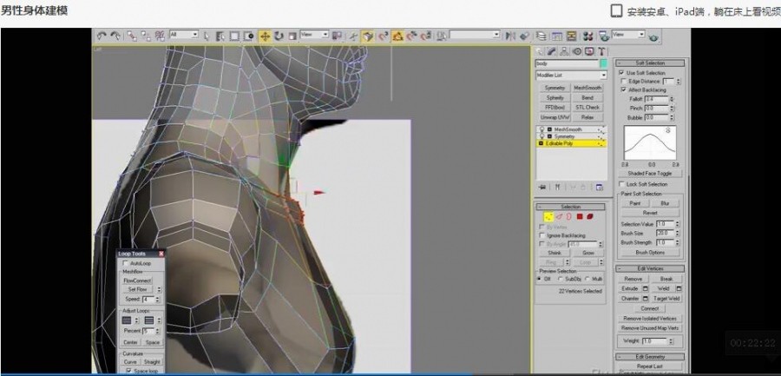Select Edge sub-object level icon

[559, 216]
